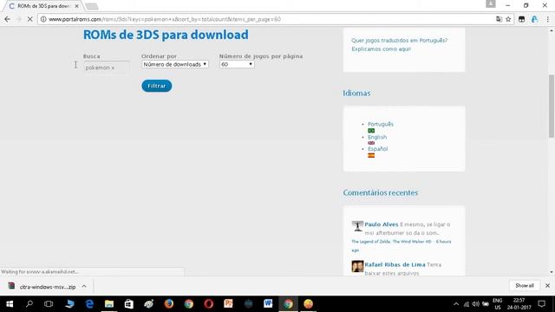
Task: Click the blue extension icon in toolbar
Action: [x=534, y=19]
